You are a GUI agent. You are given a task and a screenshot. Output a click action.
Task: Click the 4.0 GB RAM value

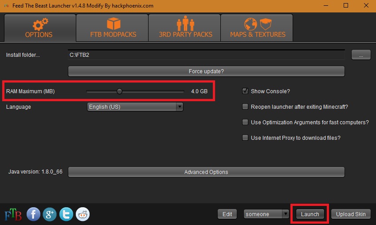click(199, 91)
